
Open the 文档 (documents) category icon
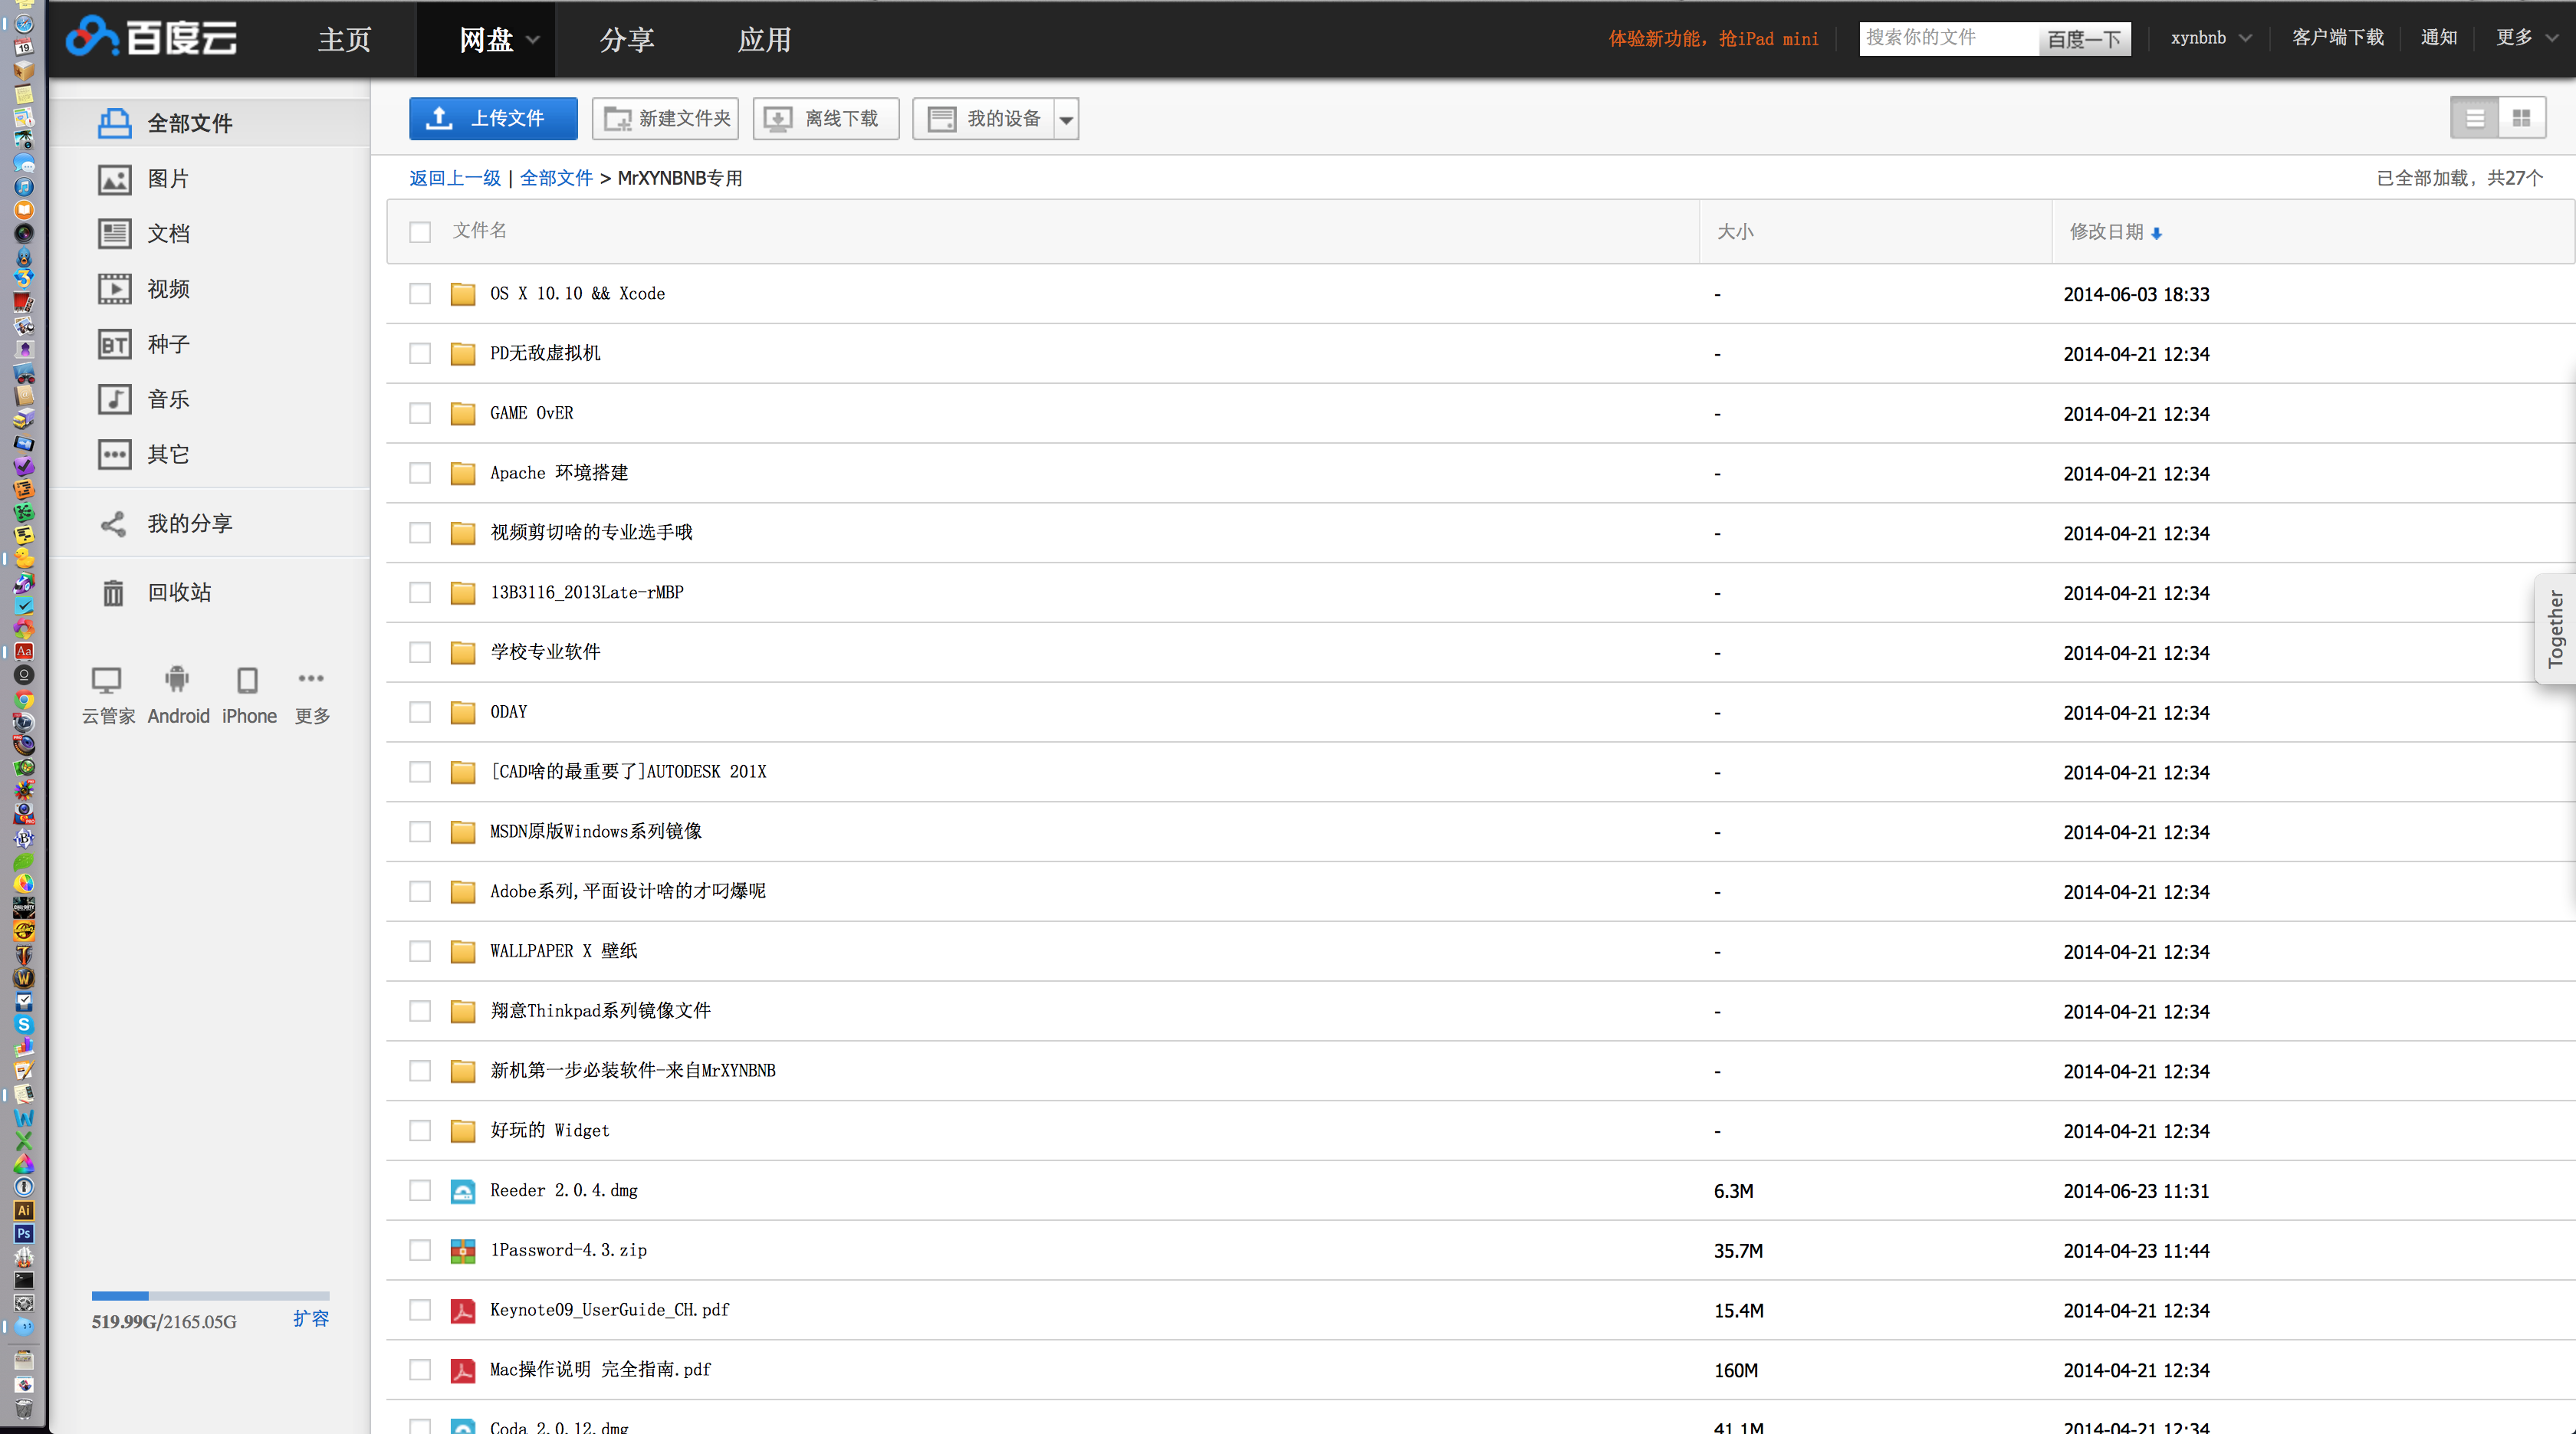tap(114, 234)
